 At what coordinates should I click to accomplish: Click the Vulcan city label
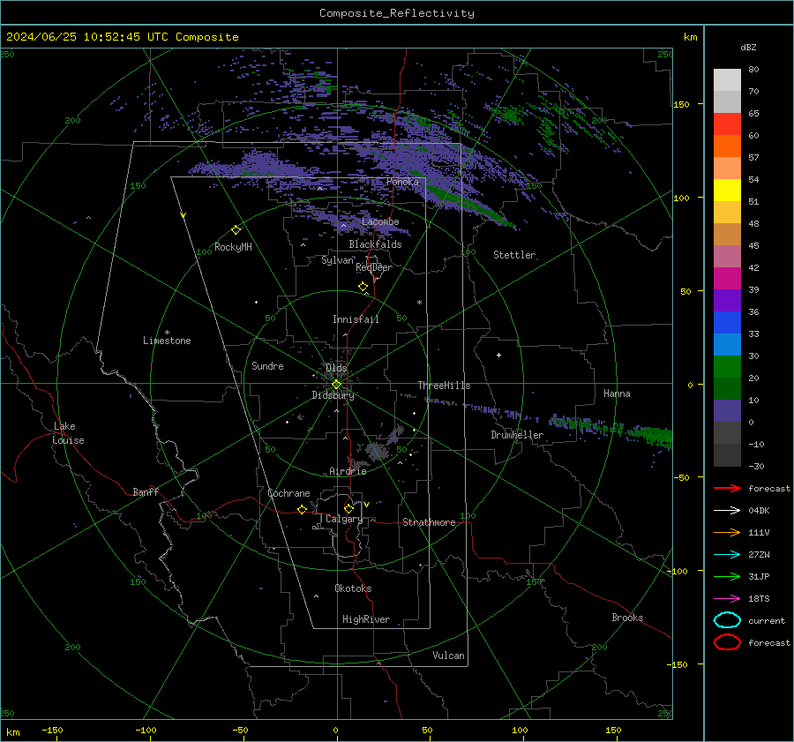tap(448, 656)
